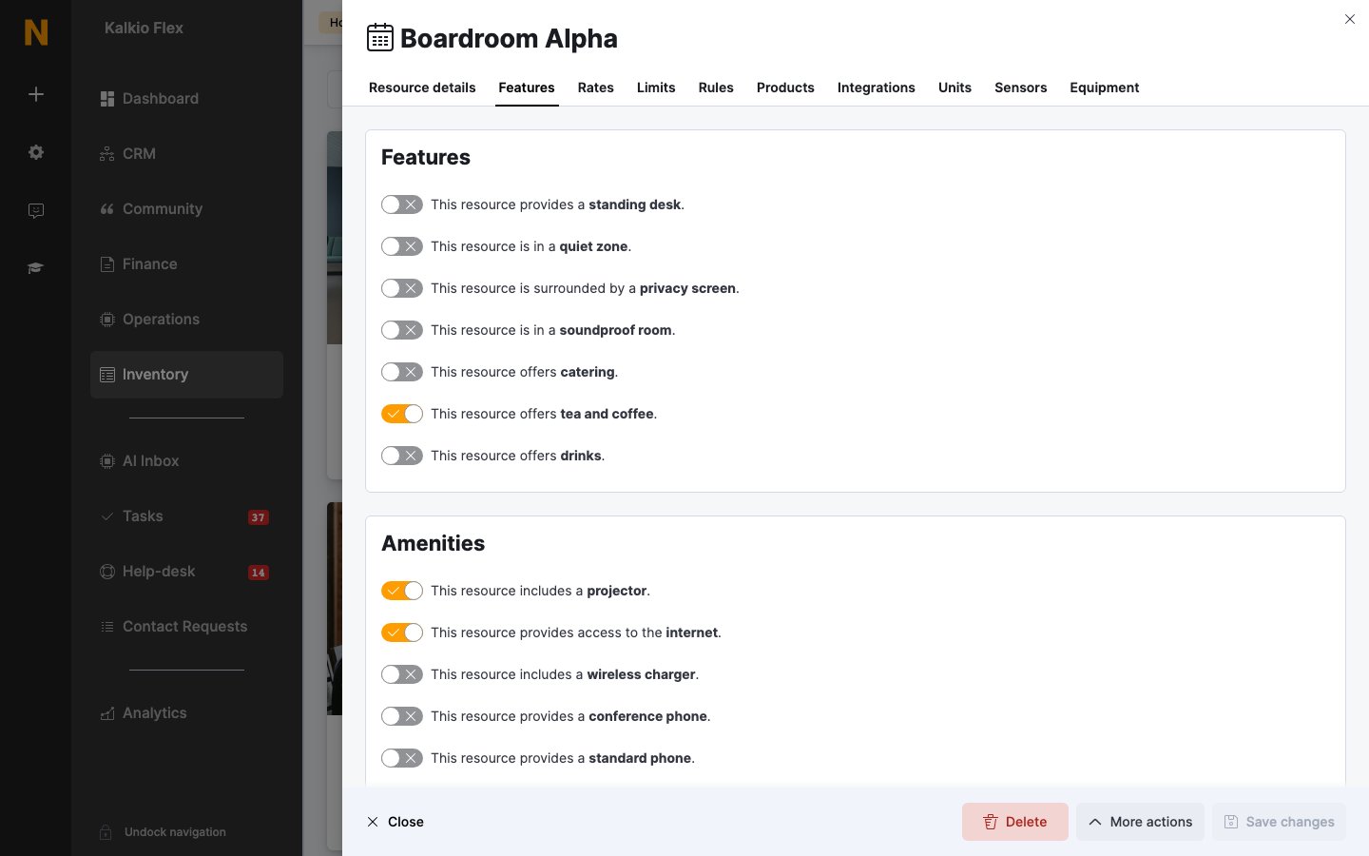Click the X icon at panel top right
The height and width of the screenshot is (856, 1369).
pos(1350,19)
